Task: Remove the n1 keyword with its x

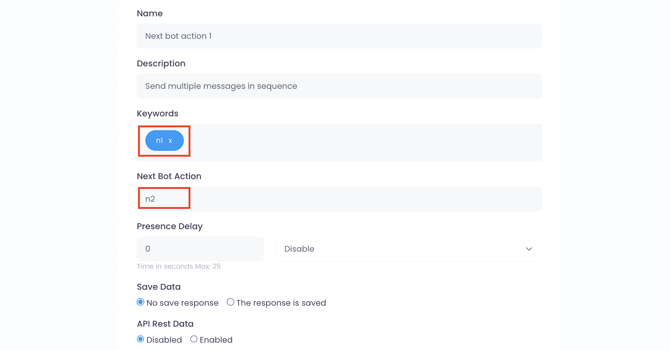Action: 170,141
